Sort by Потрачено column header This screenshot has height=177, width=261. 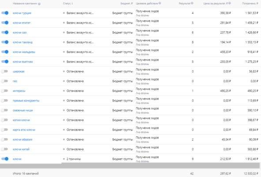coord(250,4)
